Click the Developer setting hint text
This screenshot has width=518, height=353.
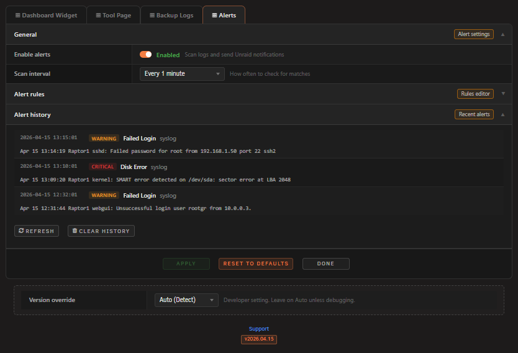(289, 300)
